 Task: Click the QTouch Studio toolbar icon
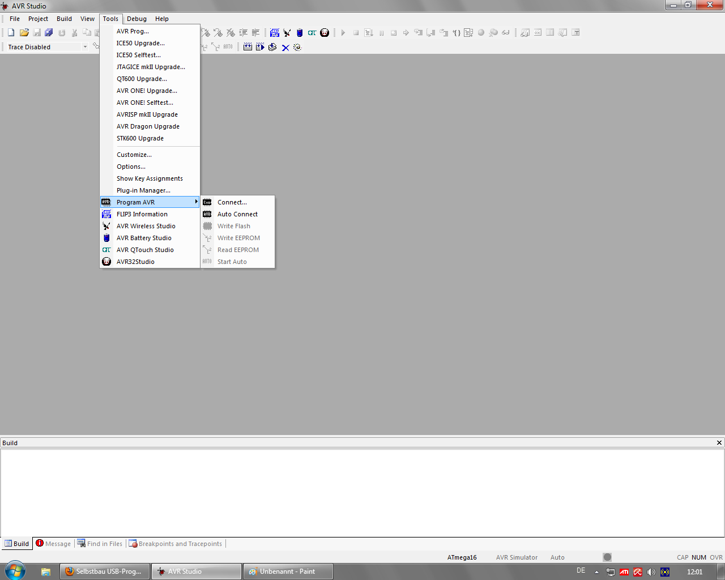[312, 33]
